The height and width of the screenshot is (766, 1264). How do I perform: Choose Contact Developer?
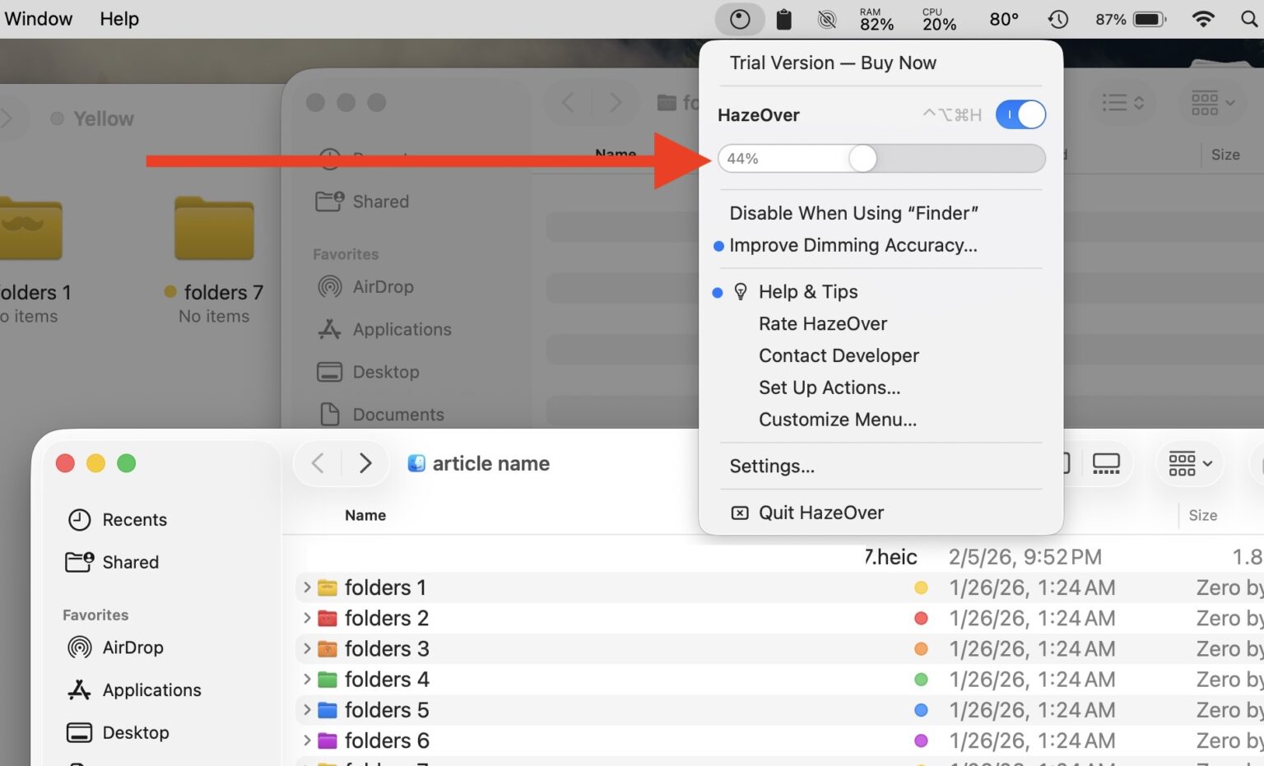click(839, 355)
